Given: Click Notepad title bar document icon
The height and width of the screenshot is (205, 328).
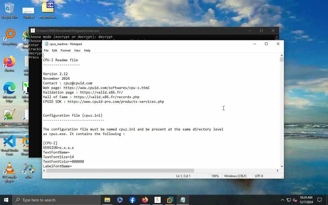Looking at the screenshot, I should coord(46,44).
